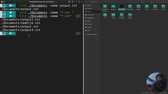
Task: Select the Templates folder icon
Action: click(122, 15)
